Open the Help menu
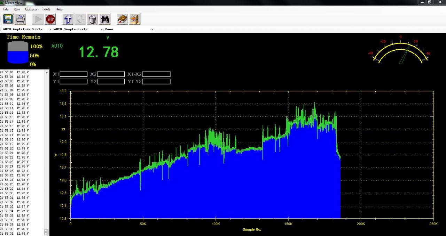The height and width of the screenshot is (236, 446). [x=59, y=9]
